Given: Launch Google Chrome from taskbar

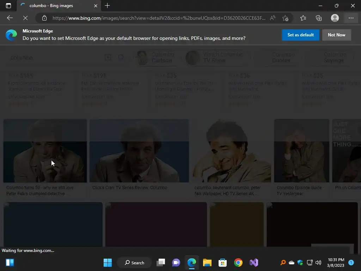Looking at the screenshot, I should [x=238, y=263].
